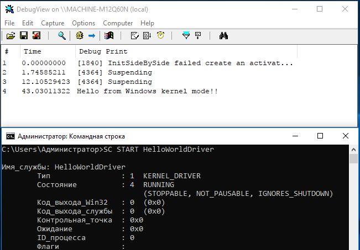
Task: Click the ID_процесса line
Action: 86,238
